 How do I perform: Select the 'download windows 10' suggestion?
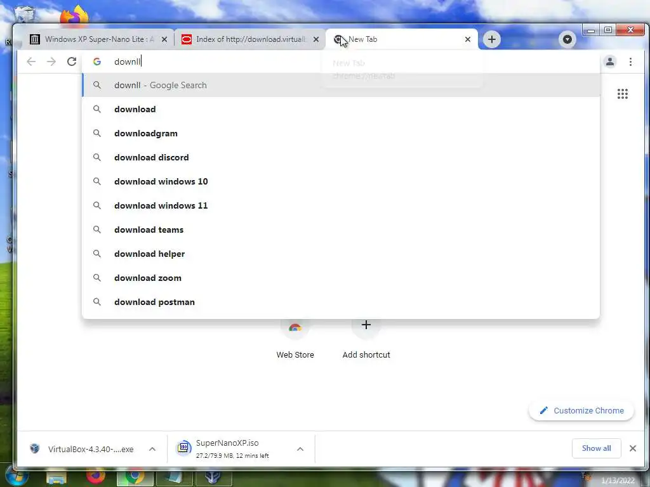pyautogui.click(x=341, y=181)
